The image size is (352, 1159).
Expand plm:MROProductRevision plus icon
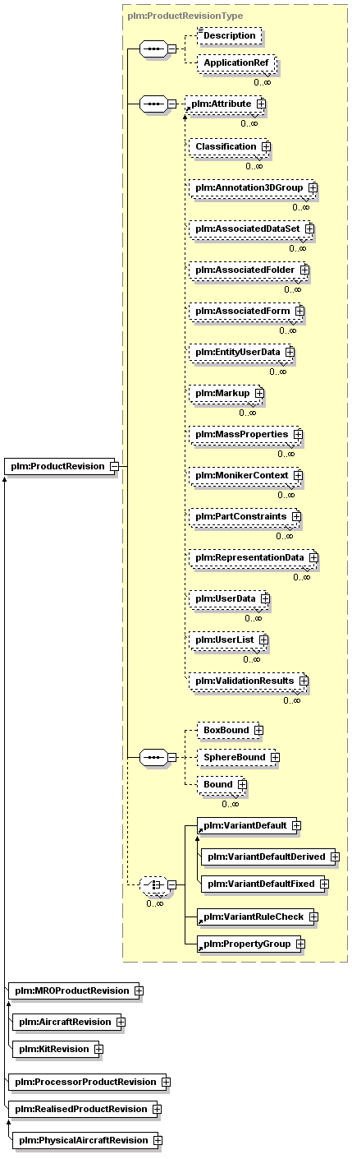139,990
